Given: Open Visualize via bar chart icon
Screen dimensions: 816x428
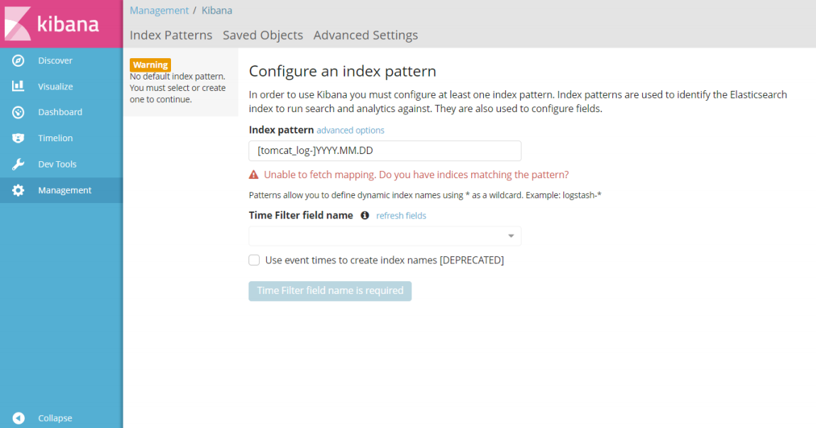Looking at the screenshot, I should point(18,86).
